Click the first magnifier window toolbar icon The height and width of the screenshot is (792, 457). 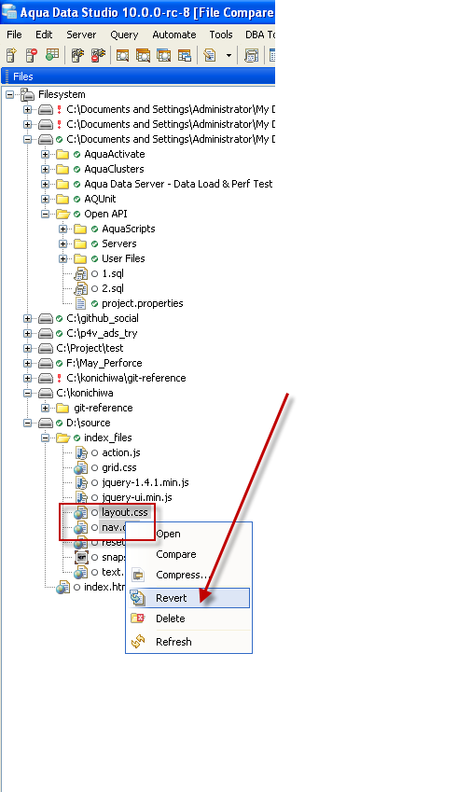123,55
